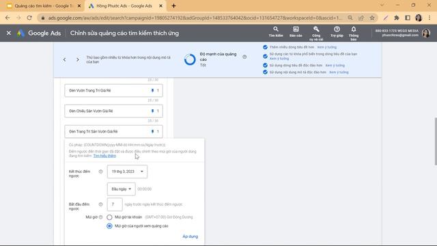Open help icon beside Độ mạnh của quảng cáo
Screen dimensions: 437x246
(244, 57)
